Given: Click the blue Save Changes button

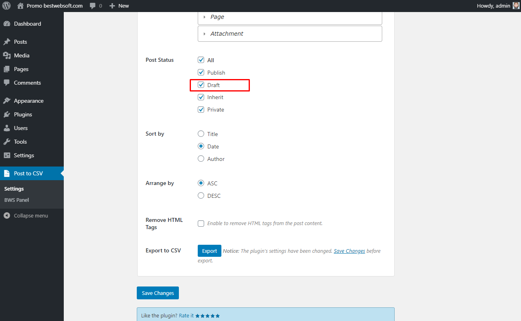Looking at the screenshot, I should click(158, 293).
